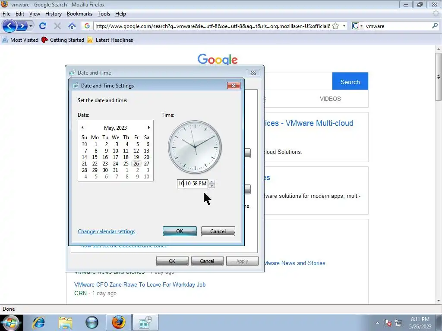
Task: Confirm Date and Time Settings OK
Action: pyautogui.click(x=180, y=231)
